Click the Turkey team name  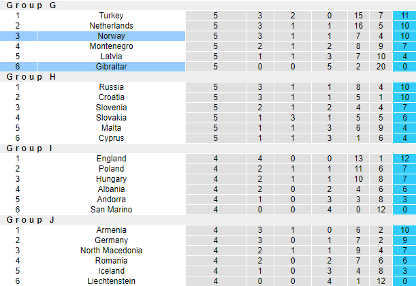[111, 16]
